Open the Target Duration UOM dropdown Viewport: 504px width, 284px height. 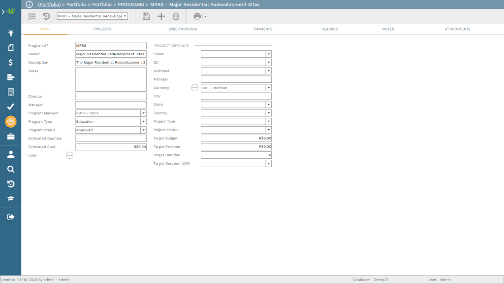268,163
